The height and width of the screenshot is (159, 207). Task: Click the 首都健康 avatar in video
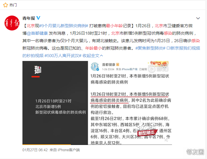(x=95, y=67)
